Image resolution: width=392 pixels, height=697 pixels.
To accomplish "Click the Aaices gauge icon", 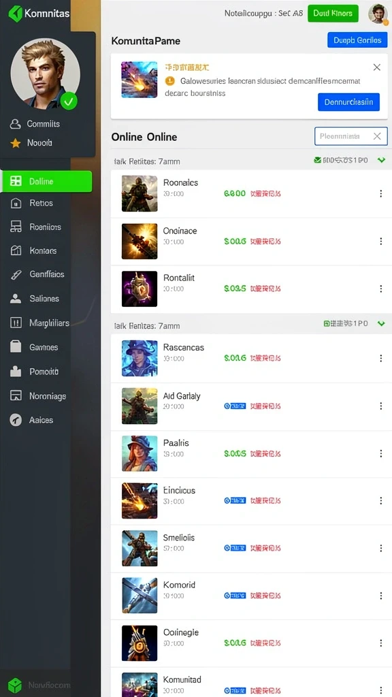I will point(16,420).
